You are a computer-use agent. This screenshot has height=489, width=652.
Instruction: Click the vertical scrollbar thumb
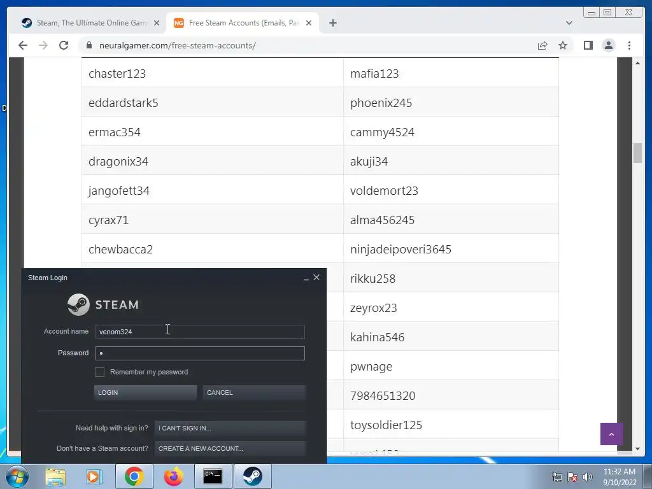point(637,153)
